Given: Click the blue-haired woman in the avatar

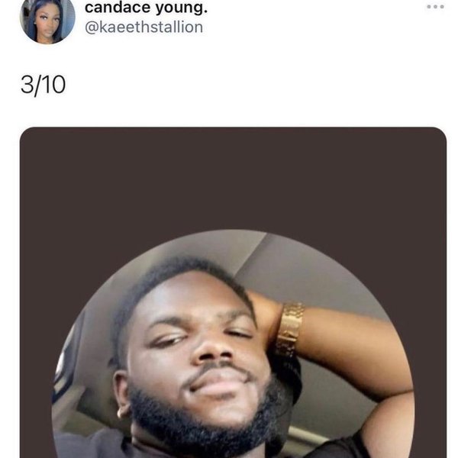Looking at the screenshot, I should [46, 21].
